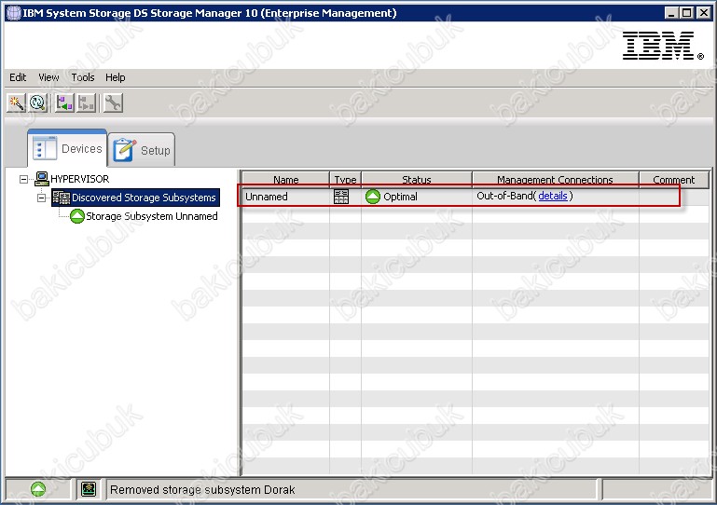Click status message Removed storage subsystem Dorak
The width and height of the screenshot is (717, 505).
point(202,490)
